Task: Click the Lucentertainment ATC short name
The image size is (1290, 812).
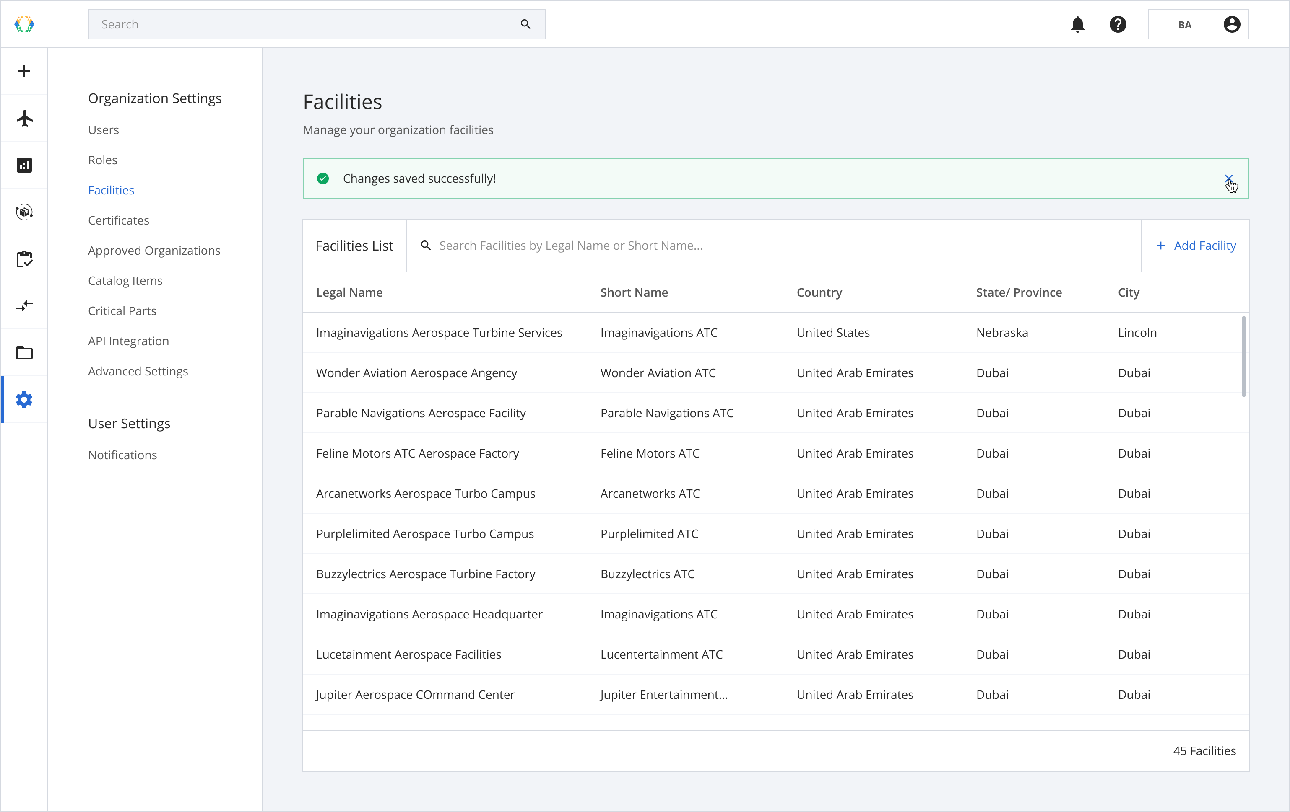Action: [x=662, y=654]
